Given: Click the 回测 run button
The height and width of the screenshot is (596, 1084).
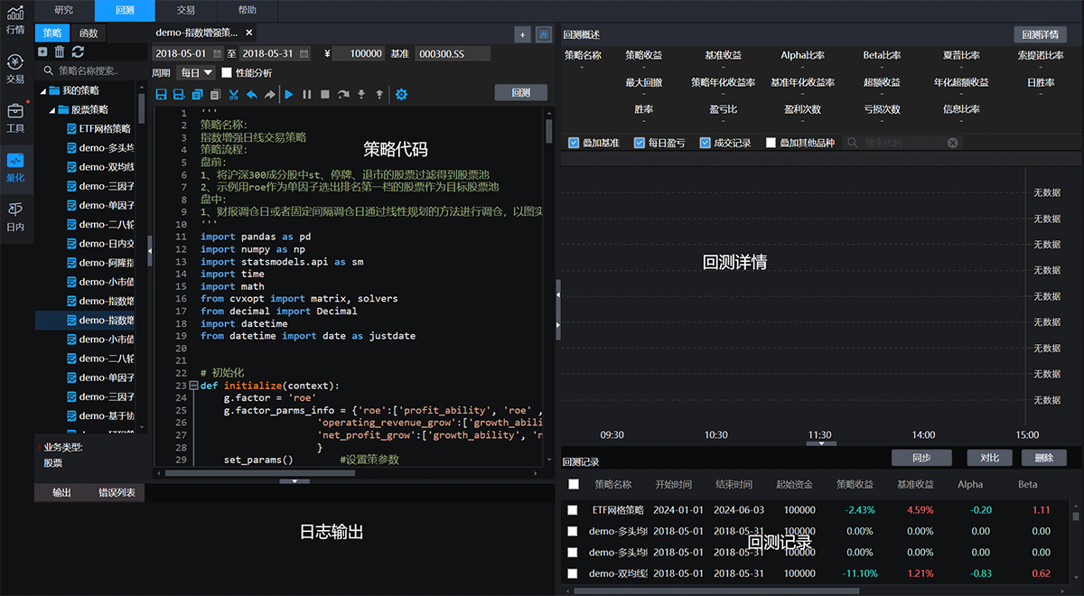Looking at the screenshot, I should click(x=520, y=92).
